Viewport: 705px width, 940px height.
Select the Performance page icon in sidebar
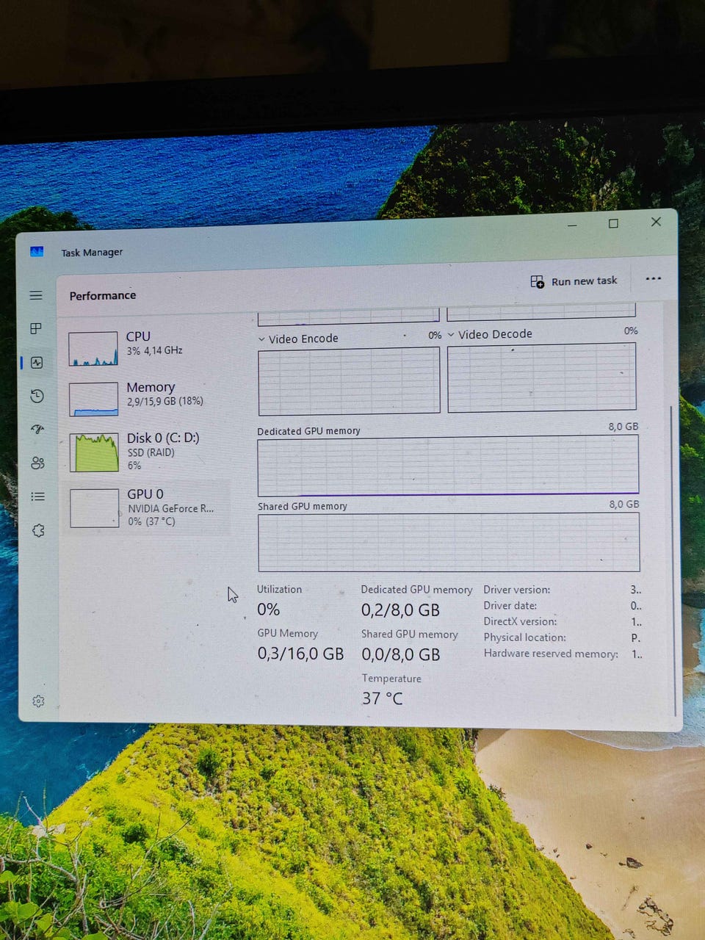coord(37,362)
